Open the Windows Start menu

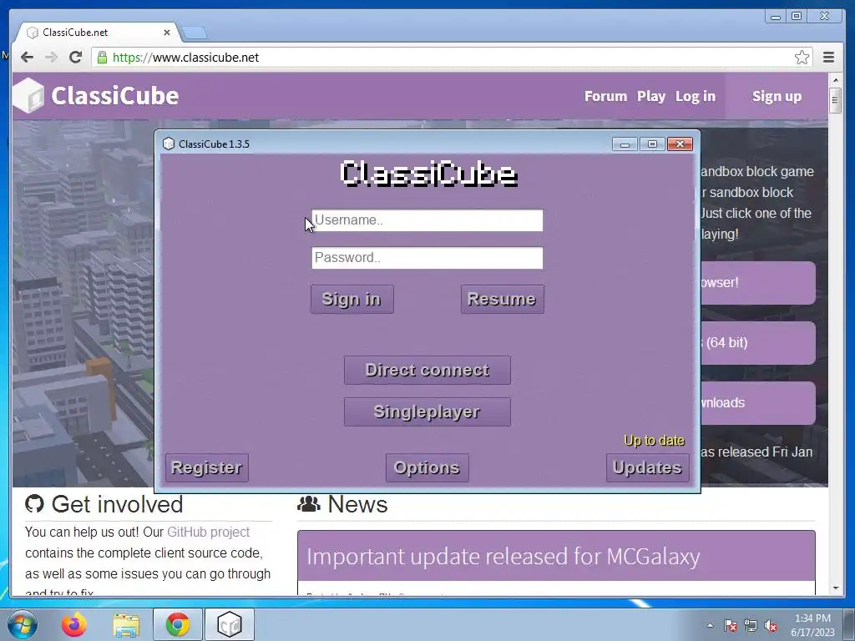(x=23, y=624)
